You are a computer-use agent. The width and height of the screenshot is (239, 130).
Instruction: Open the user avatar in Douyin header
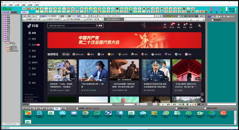[199, 26]
